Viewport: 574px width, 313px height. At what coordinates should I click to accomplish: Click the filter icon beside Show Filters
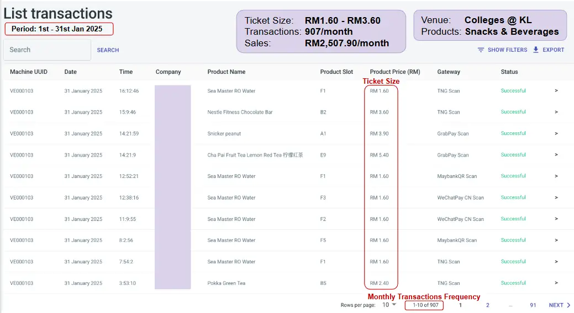481,50
